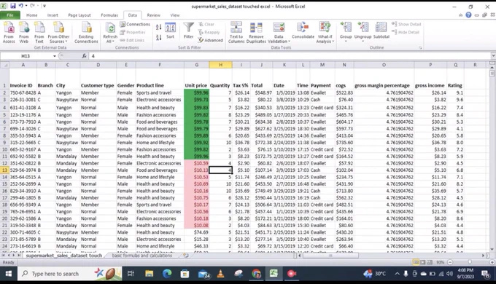Open workbook Connections

pos(135,24)
